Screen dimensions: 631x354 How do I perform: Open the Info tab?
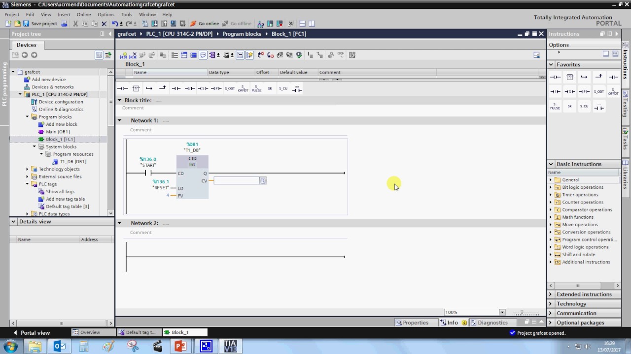(x=452, y=323)
